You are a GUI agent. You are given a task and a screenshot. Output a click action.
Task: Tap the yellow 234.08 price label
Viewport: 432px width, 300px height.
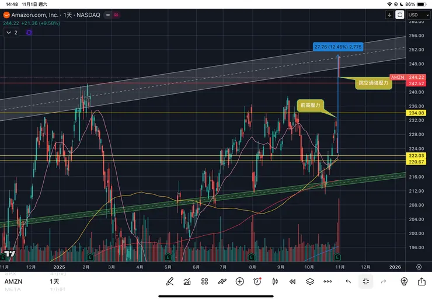(x=416, y=113)
